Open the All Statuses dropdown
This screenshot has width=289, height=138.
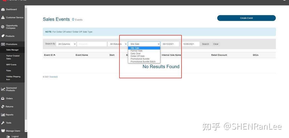point(117,44)
